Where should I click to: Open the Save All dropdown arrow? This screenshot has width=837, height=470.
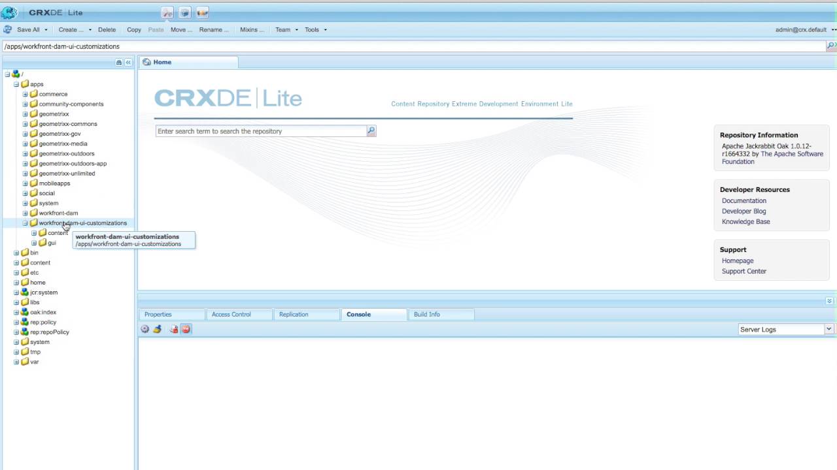pos(46,29)
